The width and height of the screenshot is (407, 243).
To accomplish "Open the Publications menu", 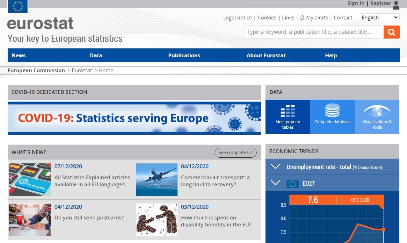I will (184, 55).
